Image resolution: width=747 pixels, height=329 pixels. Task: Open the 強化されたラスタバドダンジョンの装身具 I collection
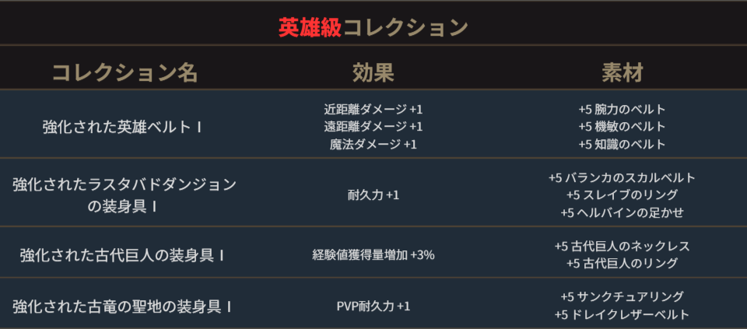tap(124, 195)
